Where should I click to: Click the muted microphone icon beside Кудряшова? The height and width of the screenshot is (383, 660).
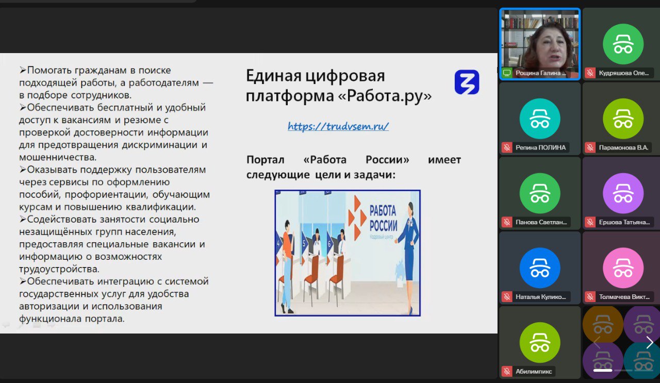(x=590, y=73)
